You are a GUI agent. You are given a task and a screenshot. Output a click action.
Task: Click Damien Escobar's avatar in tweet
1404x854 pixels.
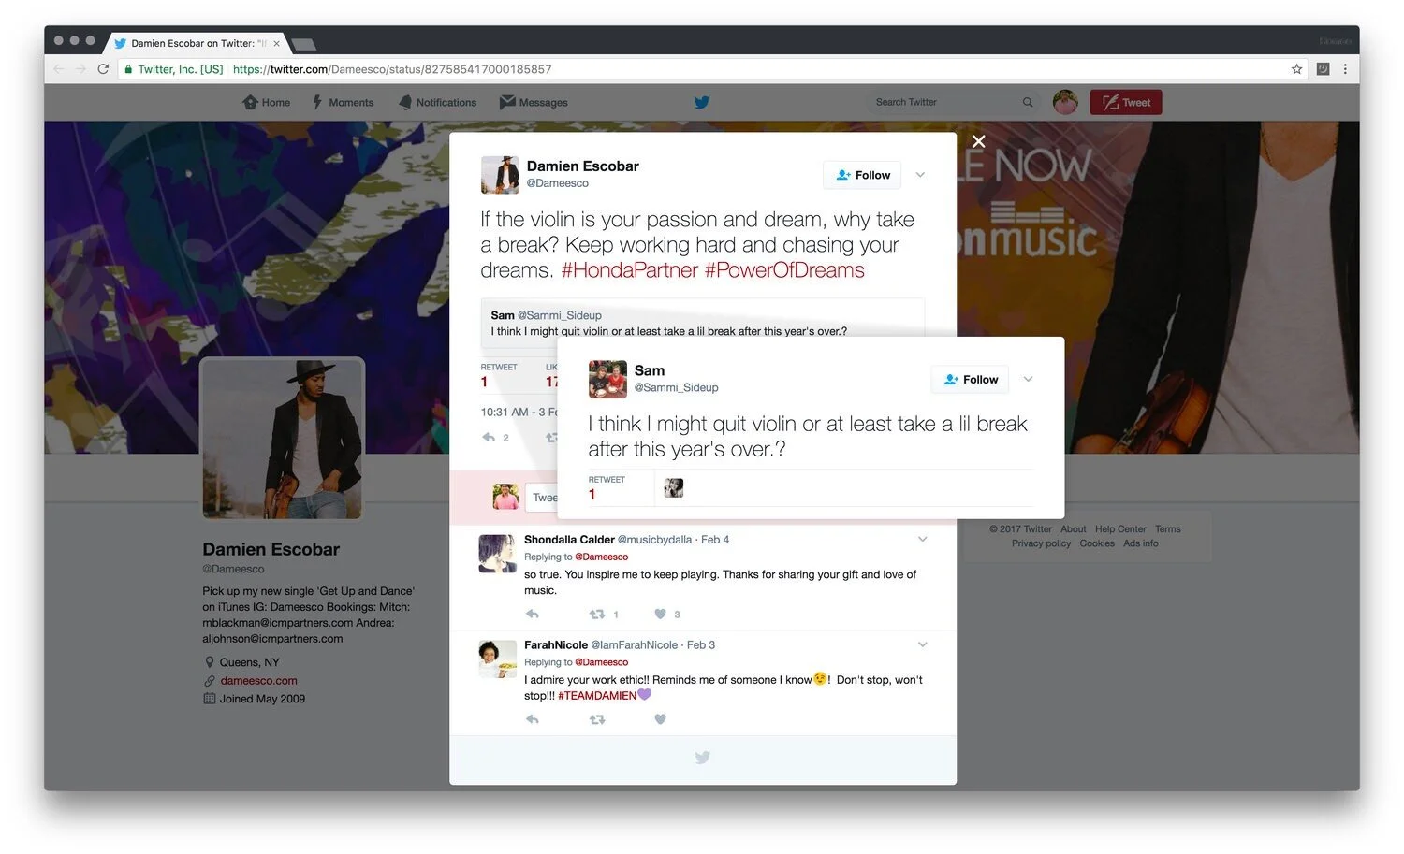pos(500,175)
